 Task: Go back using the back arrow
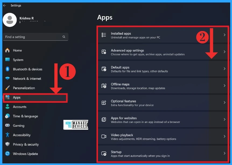point(5,5)
